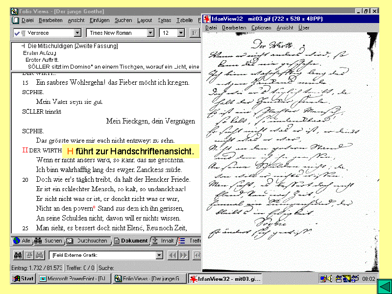
Task: Click the bold F formatting button
Action: pyautogui.click(x=195, y=33)
